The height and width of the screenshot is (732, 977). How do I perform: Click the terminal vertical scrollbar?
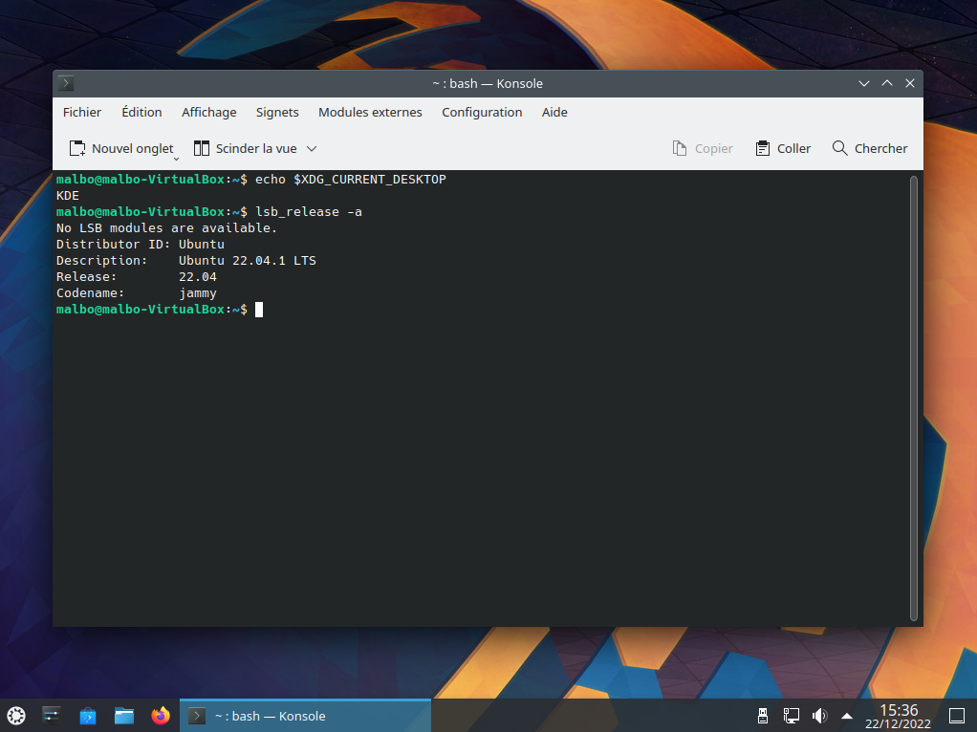pos(914,398)
